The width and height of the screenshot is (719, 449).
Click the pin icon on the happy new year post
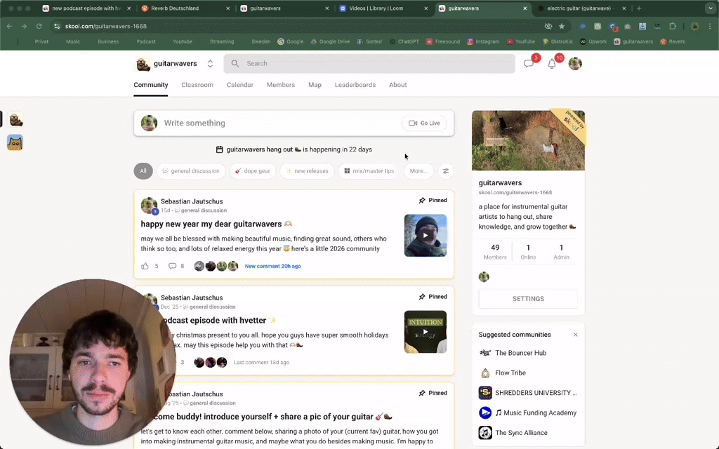point(422,200)
